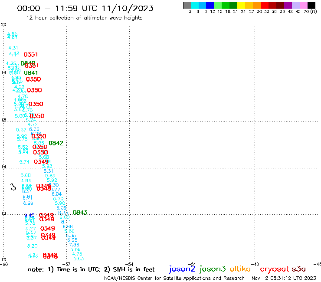Click the 4.94 wave height value
321x282 pixels.
[26, 180]
